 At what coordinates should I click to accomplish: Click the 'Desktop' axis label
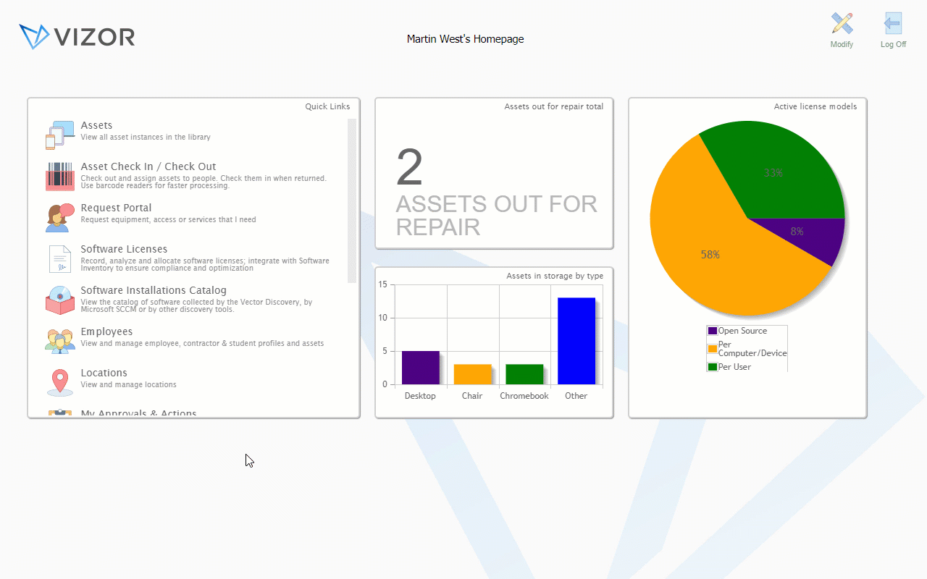tap(420, 396)
